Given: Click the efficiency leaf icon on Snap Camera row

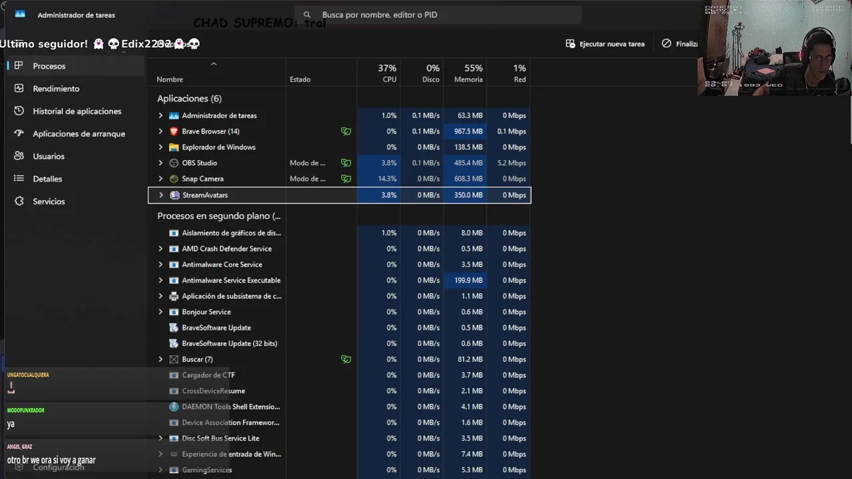Looking at the screenshot, I should tap(346, 179).
